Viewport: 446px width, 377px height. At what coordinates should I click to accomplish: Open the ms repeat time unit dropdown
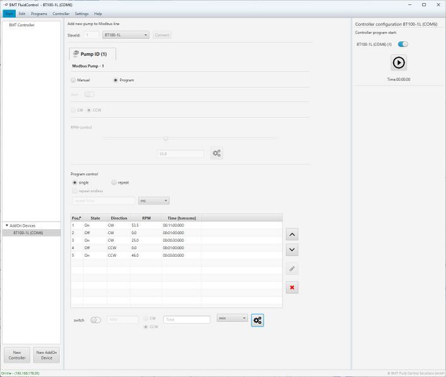[x=154, y=201]
